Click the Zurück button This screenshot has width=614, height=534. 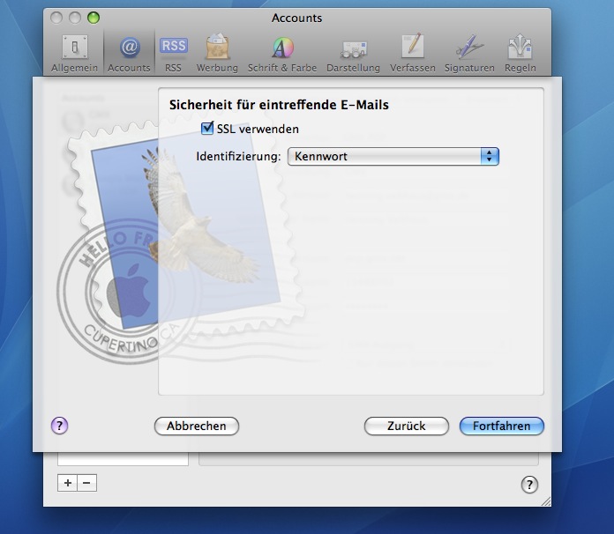pos(407,426)
